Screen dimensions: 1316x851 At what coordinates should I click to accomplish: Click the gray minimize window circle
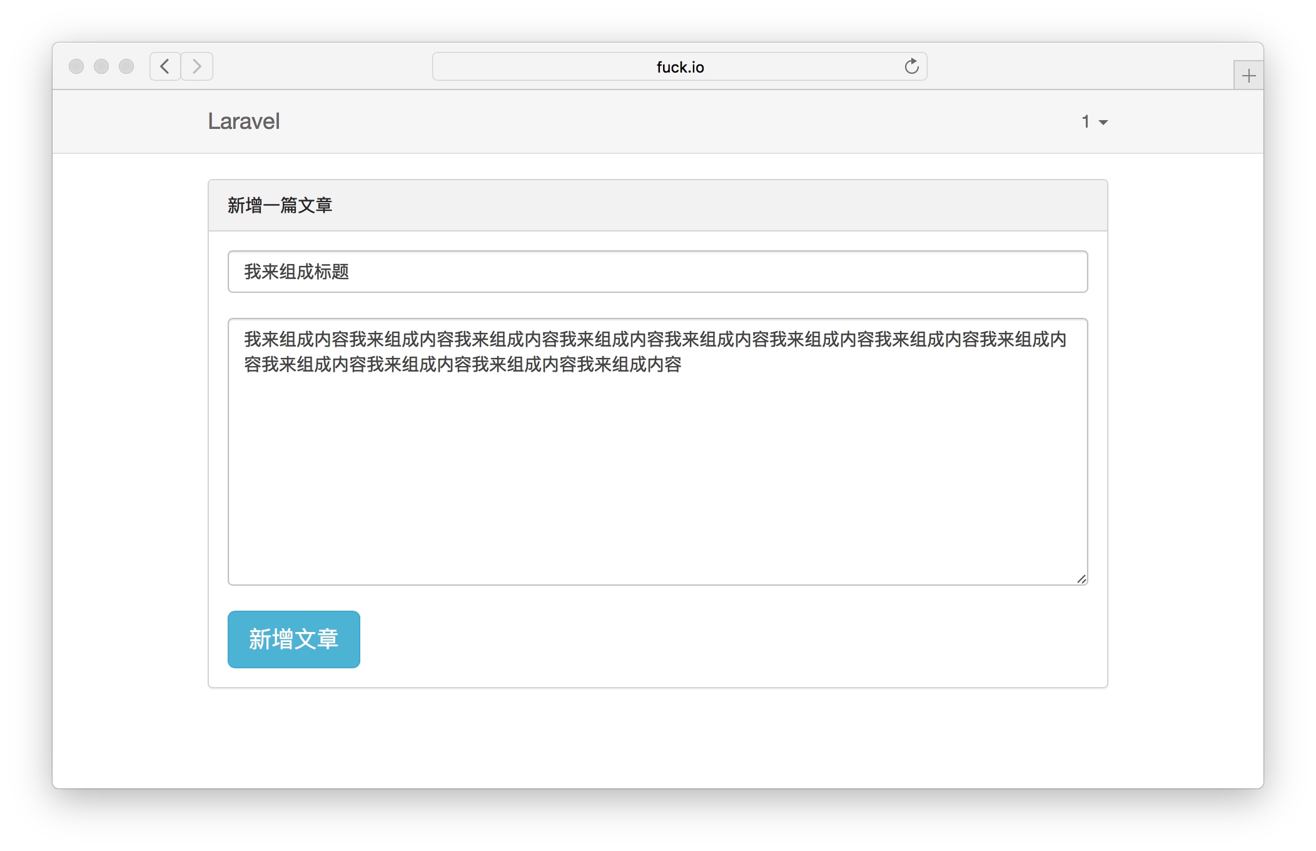101,66
